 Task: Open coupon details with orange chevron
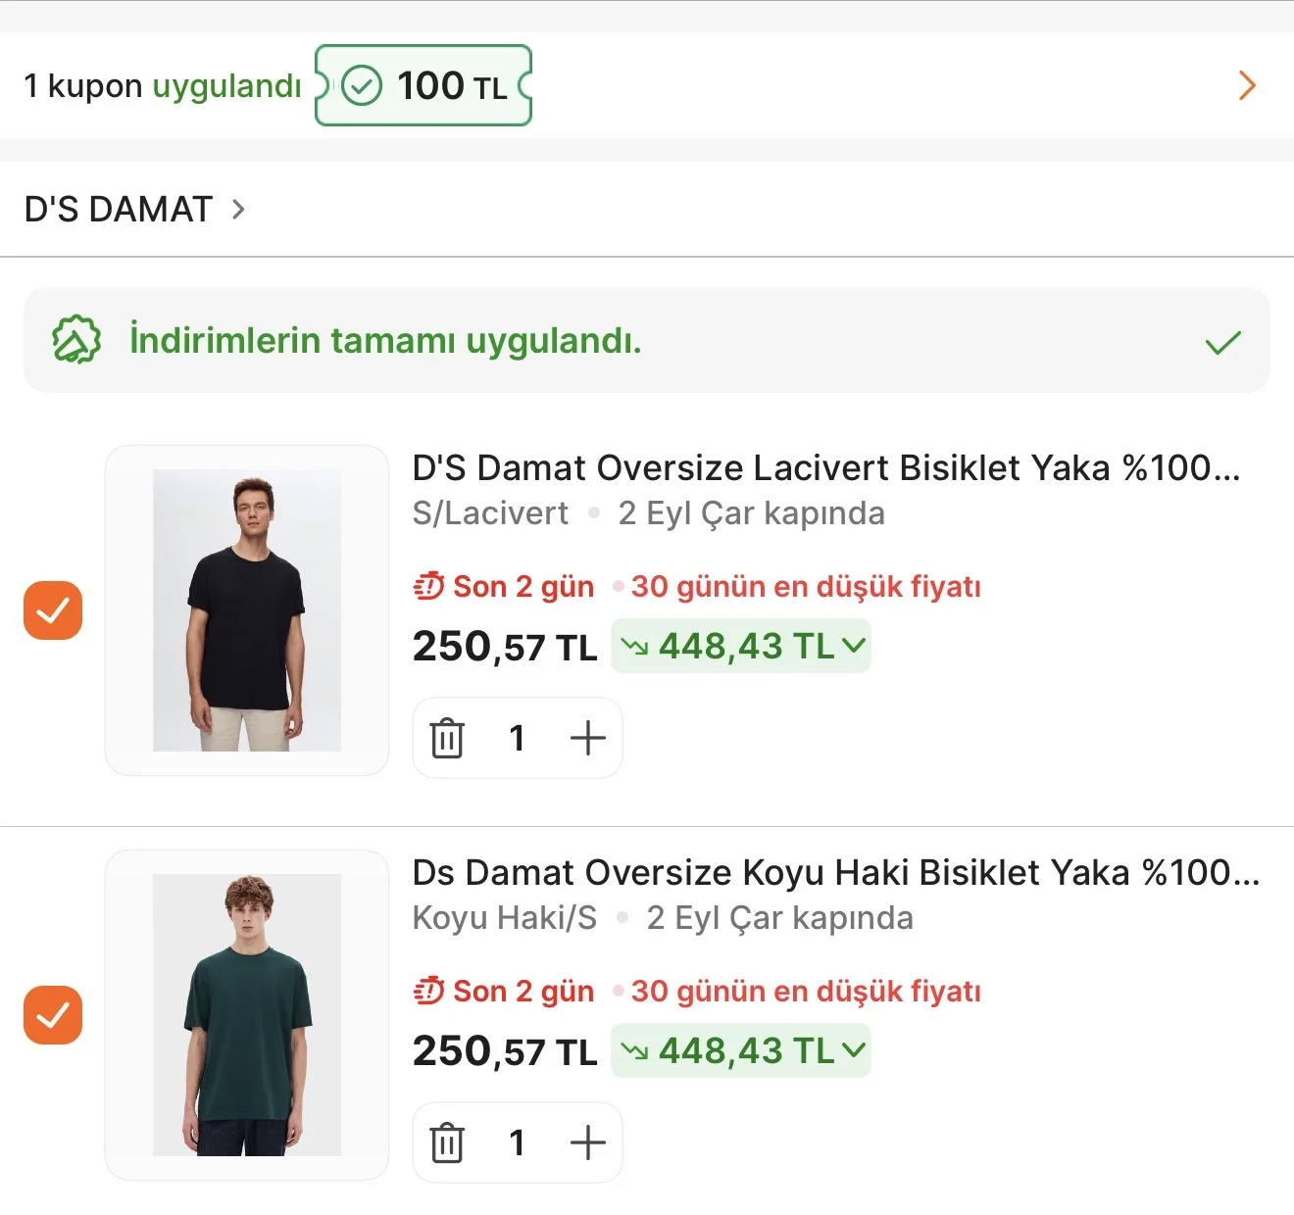click(1247, 85)
